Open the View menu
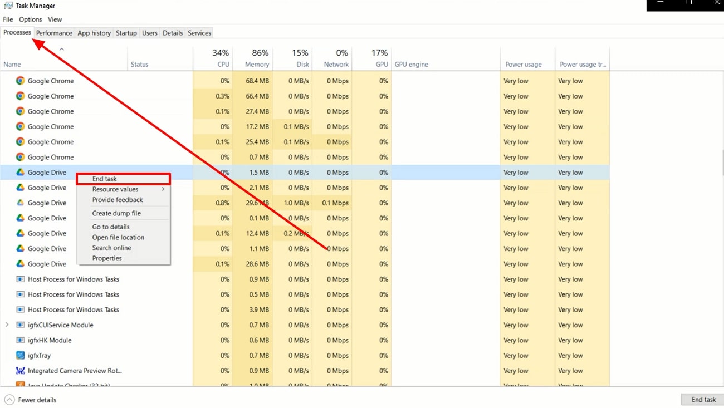Screen dimensions: 724x408 (x=55, y=19)
